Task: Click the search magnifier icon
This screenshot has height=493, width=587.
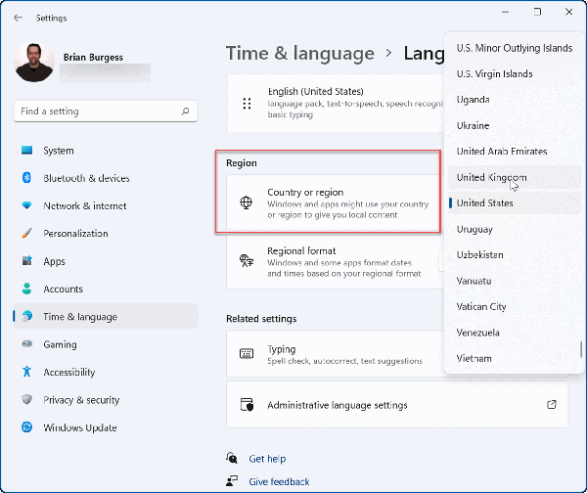Action: click(x=185, y=111)
